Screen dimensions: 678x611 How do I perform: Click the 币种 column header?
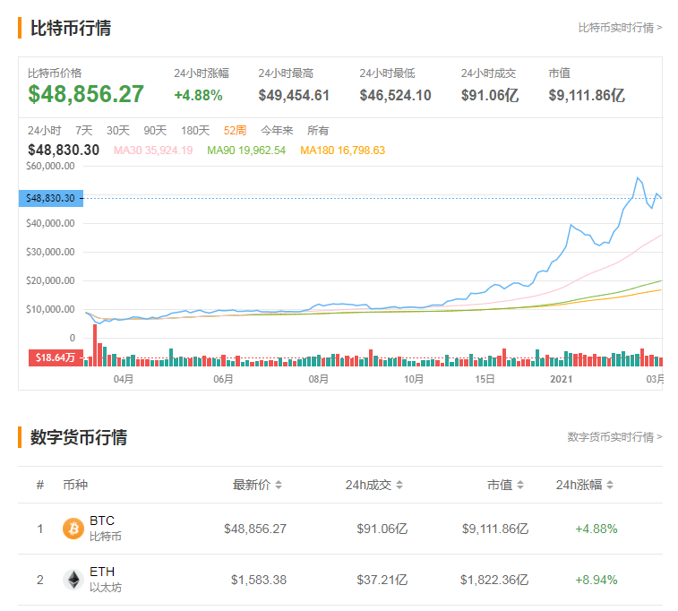point(75,485)
